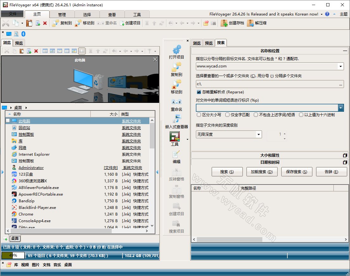
Task: Uncheck 忽略重解析点 (Reparse) option
Action: pyautogui.click(x=199, y=91)
